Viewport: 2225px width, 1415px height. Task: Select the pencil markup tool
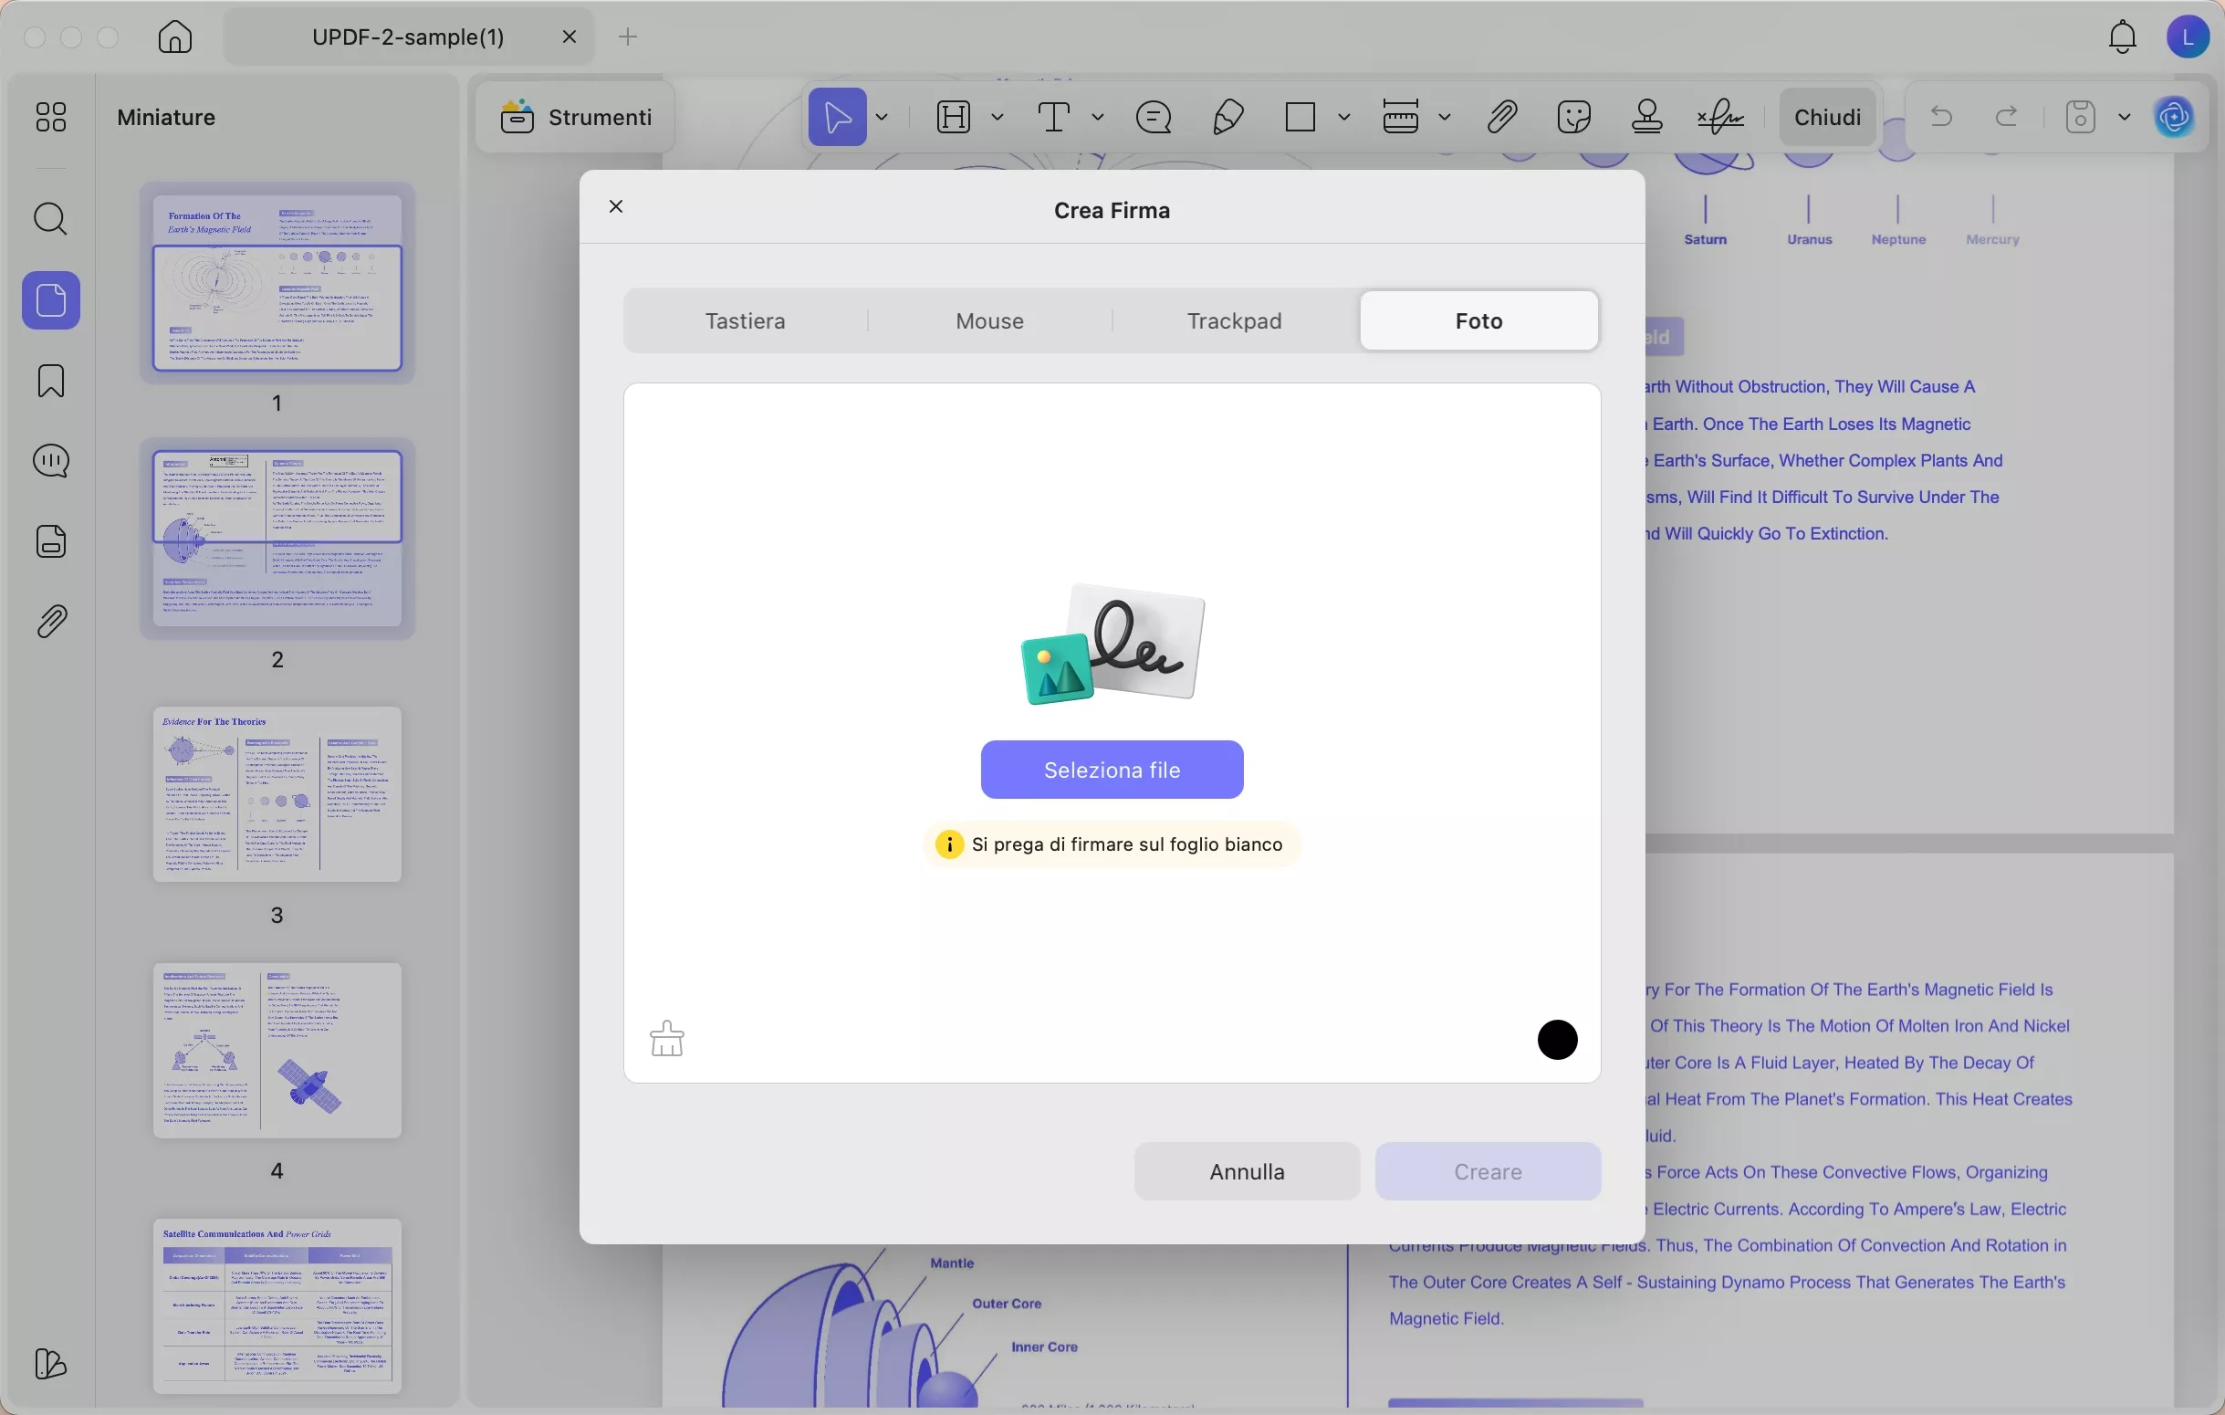(1227, 117)
